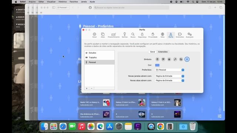Open the Segurança settings pane
The width and height of the screenshot is (237, 133).
(x=142, y=35)
